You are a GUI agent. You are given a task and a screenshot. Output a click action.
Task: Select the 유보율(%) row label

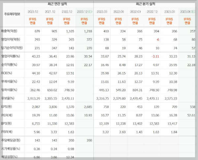click(8, 98)
